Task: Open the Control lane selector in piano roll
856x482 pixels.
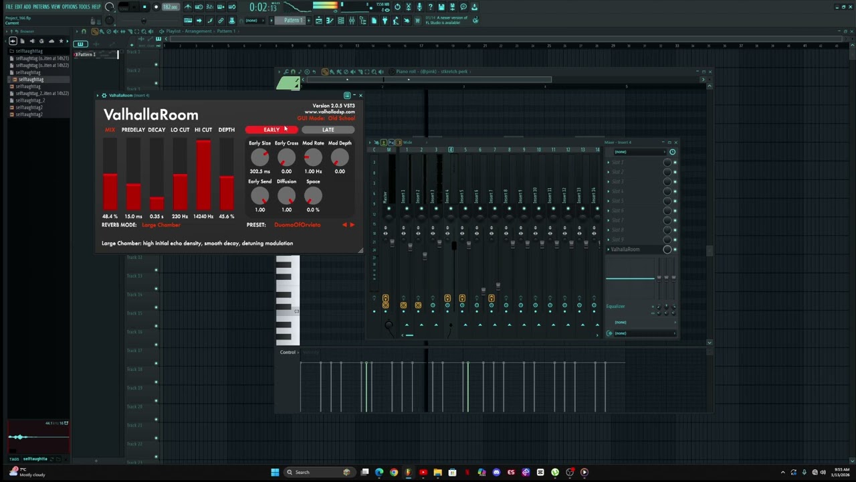Action: coord(288,353)
